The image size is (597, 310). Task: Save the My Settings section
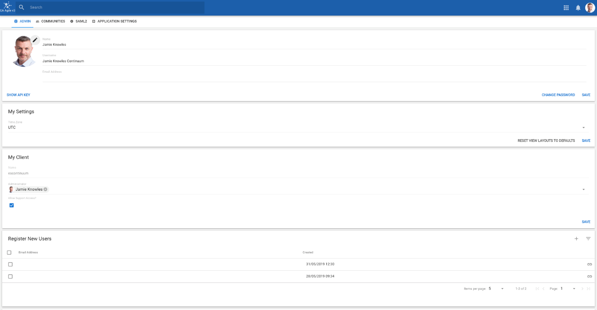tap(586, 141)
